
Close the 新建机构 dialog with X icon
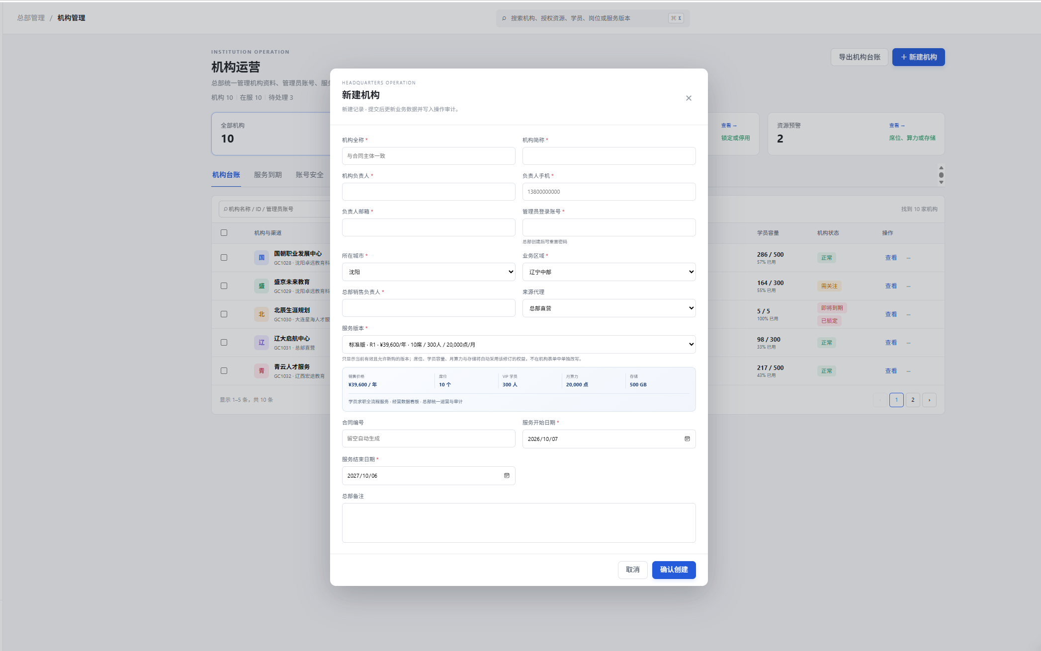(x=689, y=98)
